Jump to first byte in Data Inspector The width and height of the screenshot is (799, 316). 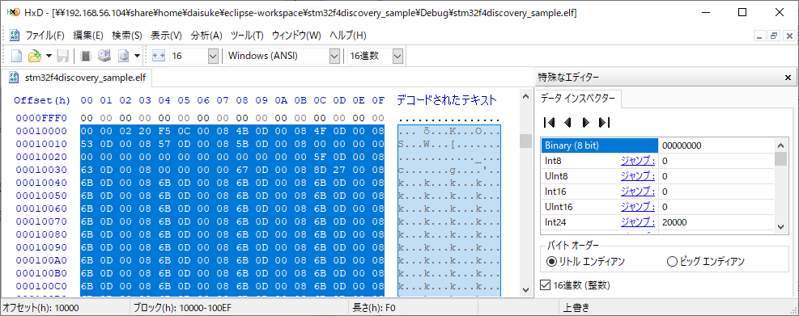550,122
